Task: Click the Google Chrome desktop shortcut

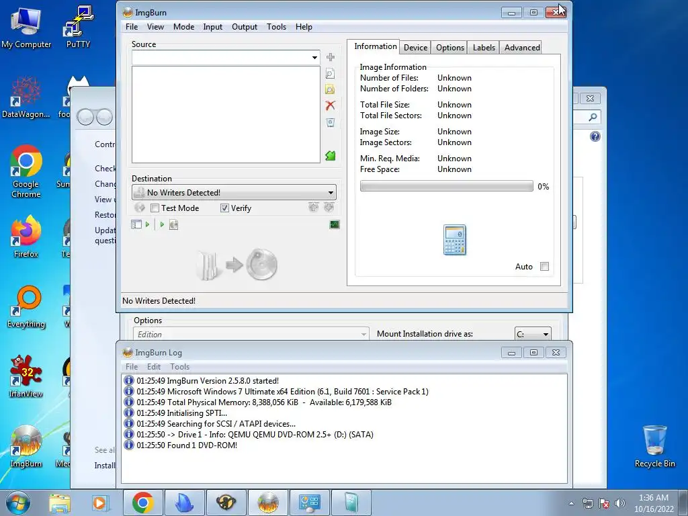Action: pos(26,171)
